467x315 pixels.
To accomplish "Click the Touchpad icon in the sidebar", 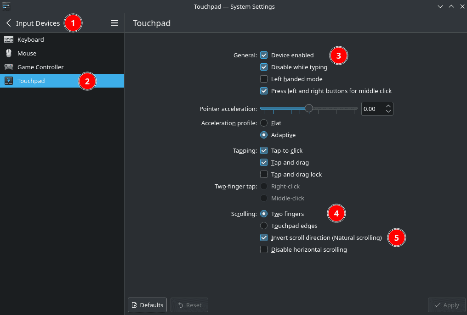I will click(x=9, y=81).
